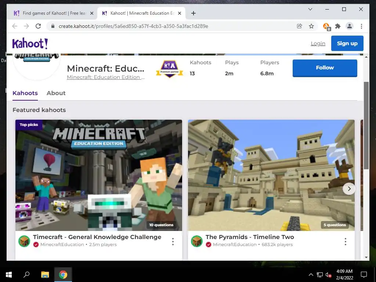Viewport: 376px width, 282px height.
Task: Open File Explorer from taskbar
Action: [45, 275]
